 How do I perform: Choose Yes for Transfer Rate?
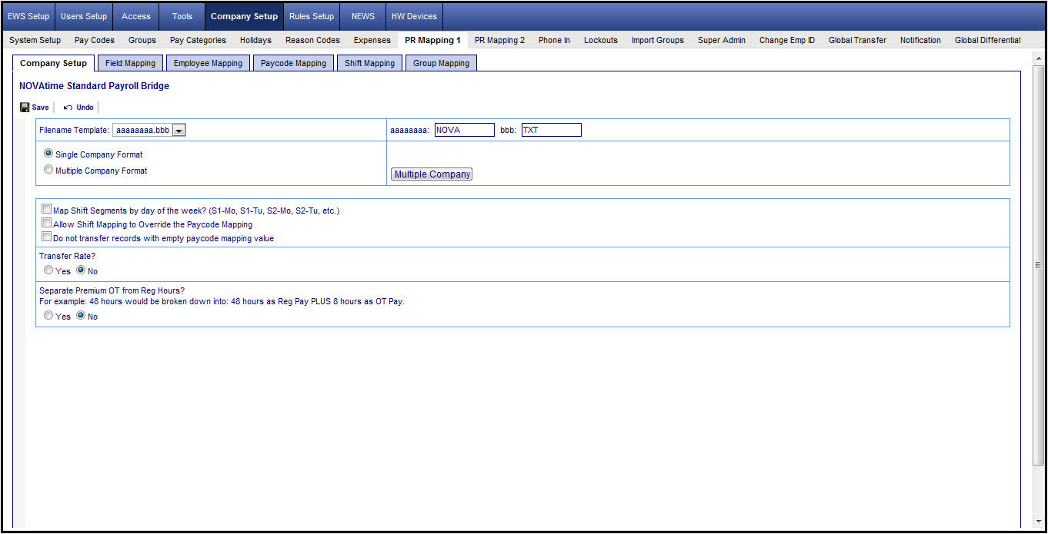pyautogui.click(x=48, y=270)
